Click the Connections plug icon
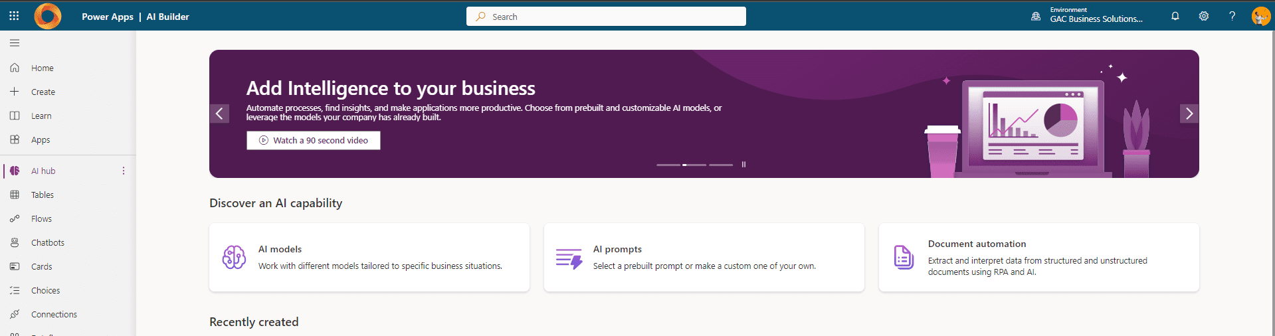The height and width of the screenshot is (336, 1275). click(x=15, y=314)
